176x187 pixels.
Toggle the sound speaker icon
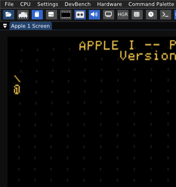[94, 15]
